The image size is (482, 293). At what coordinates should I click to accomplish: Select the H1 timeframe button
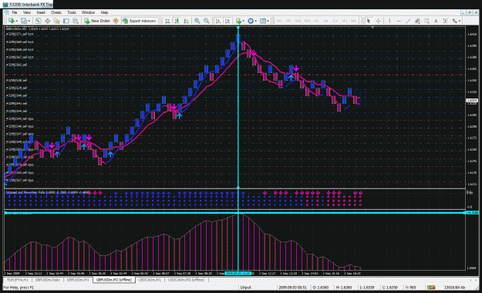point(317,21)
